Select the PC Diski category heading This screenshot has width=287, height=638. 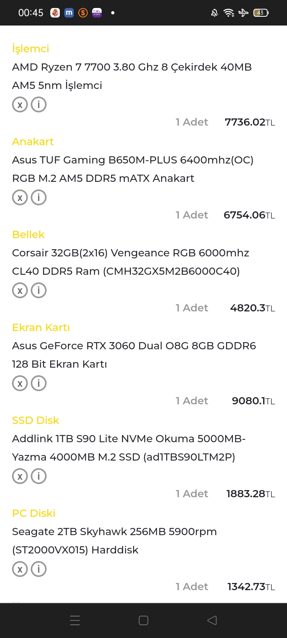[34, 513]
